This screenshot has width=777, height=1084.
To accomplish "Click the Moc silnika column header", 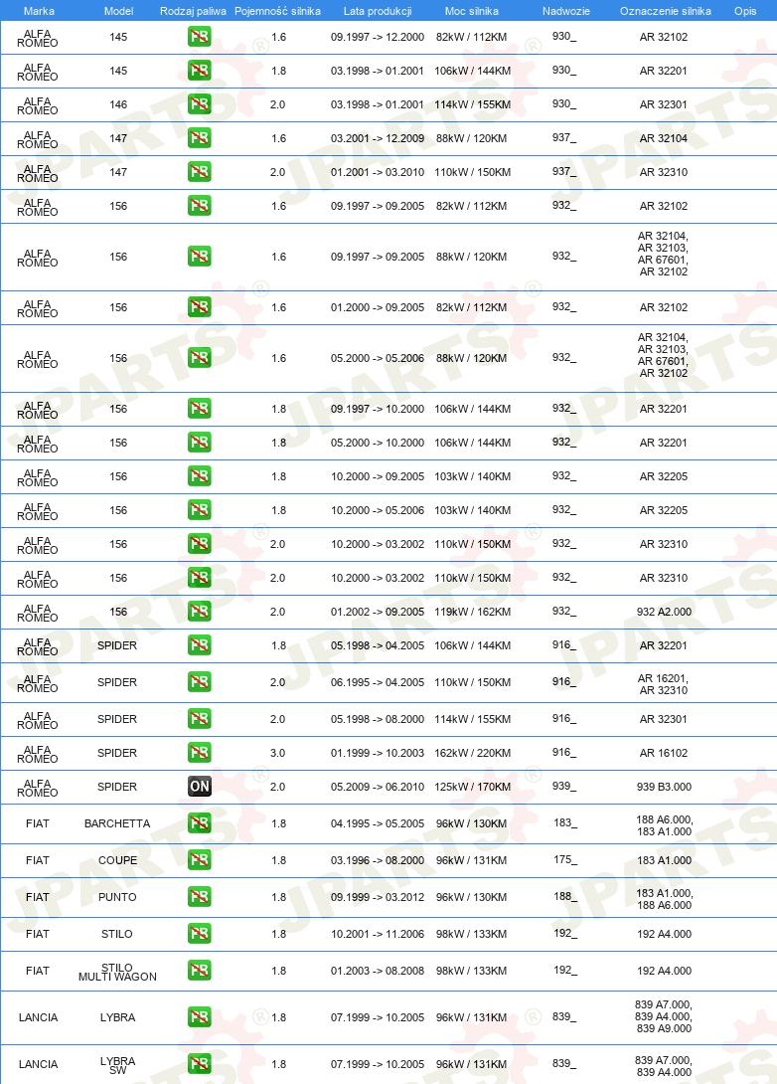I will (x=472, y=11).
